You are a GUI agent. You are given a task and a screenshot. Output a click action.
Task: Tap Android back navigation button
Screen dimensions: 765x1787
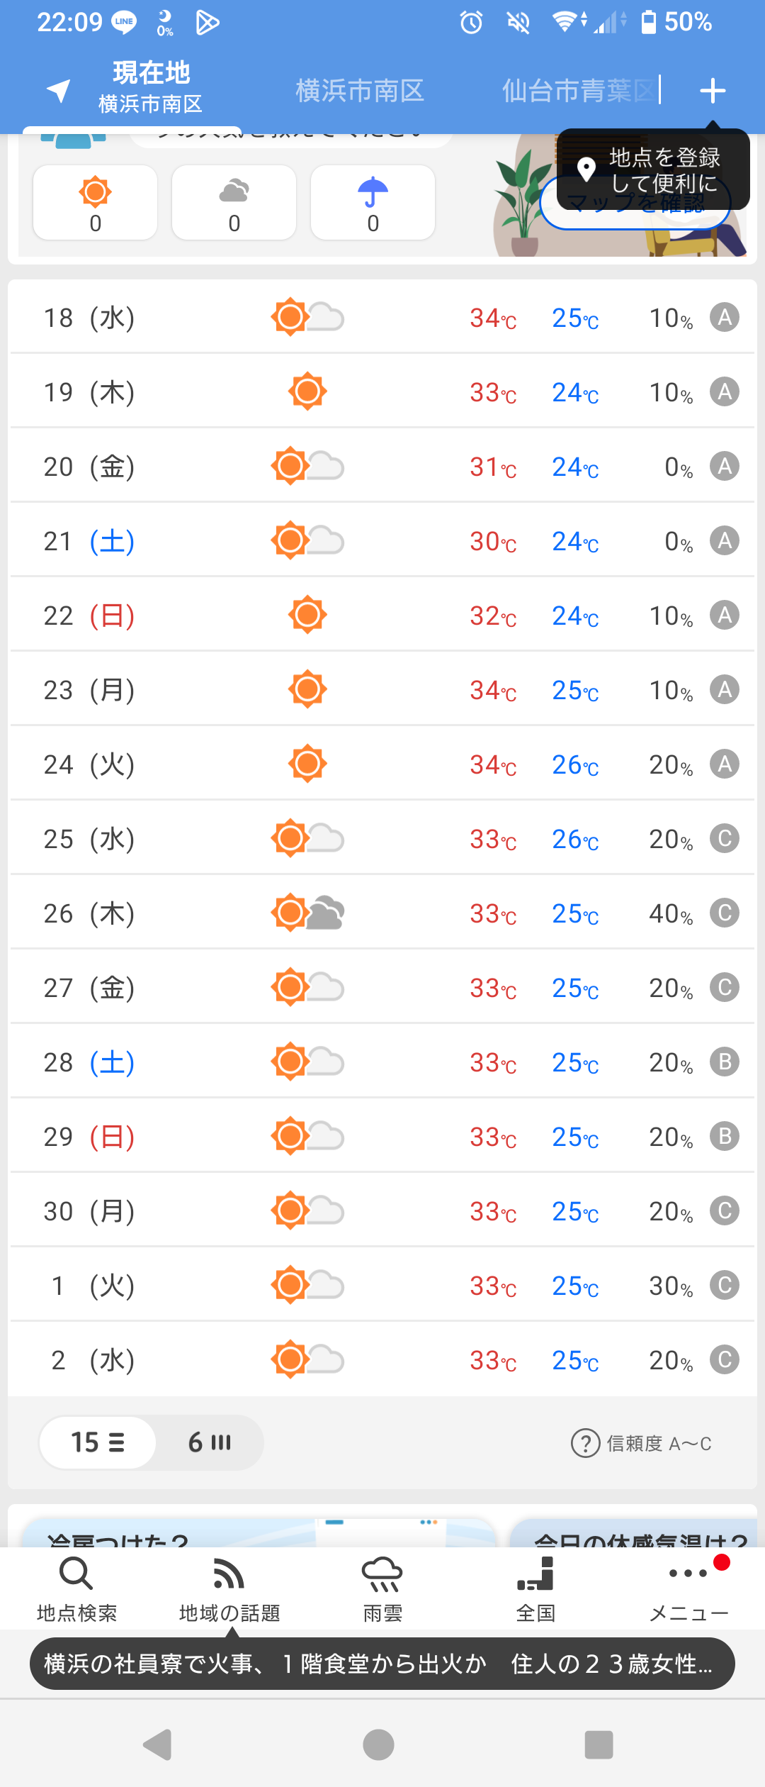pos(158,1744)
